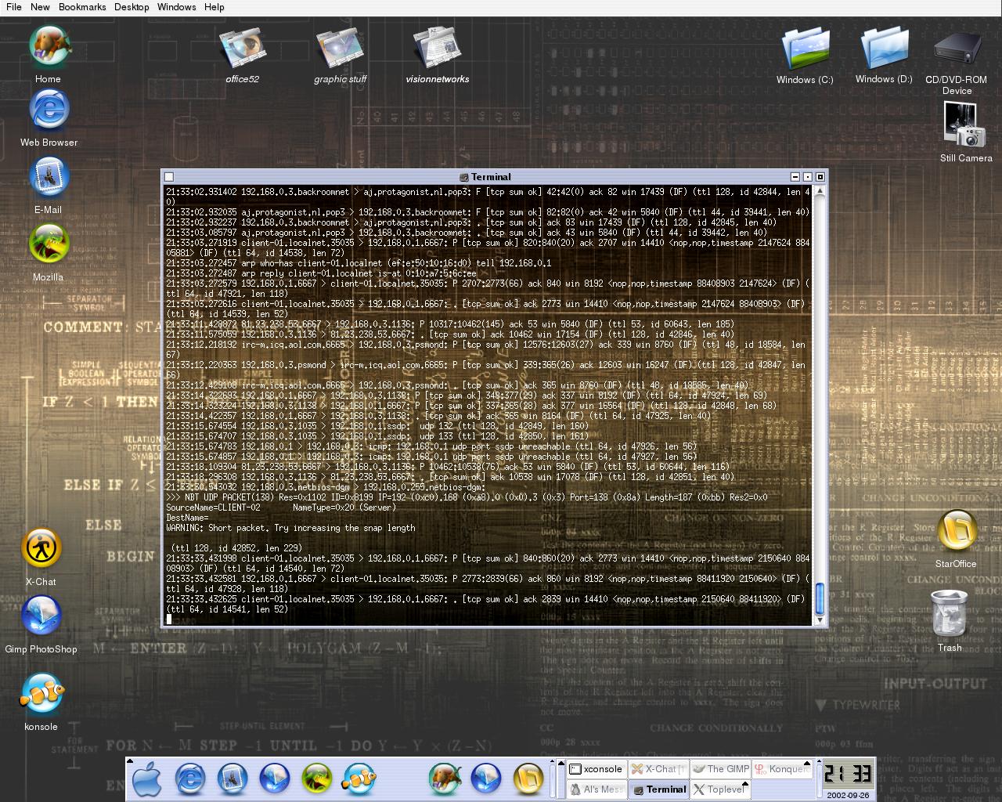Image resolution: width=1002 pixels, height=802 pixels.
Task: Open the E-Mail desktop icon
Action: click(x=49, y=176)
